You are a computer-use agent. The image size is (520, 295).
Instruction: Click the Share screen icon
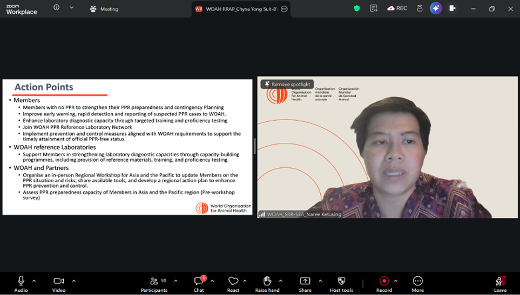click(305, 281)
